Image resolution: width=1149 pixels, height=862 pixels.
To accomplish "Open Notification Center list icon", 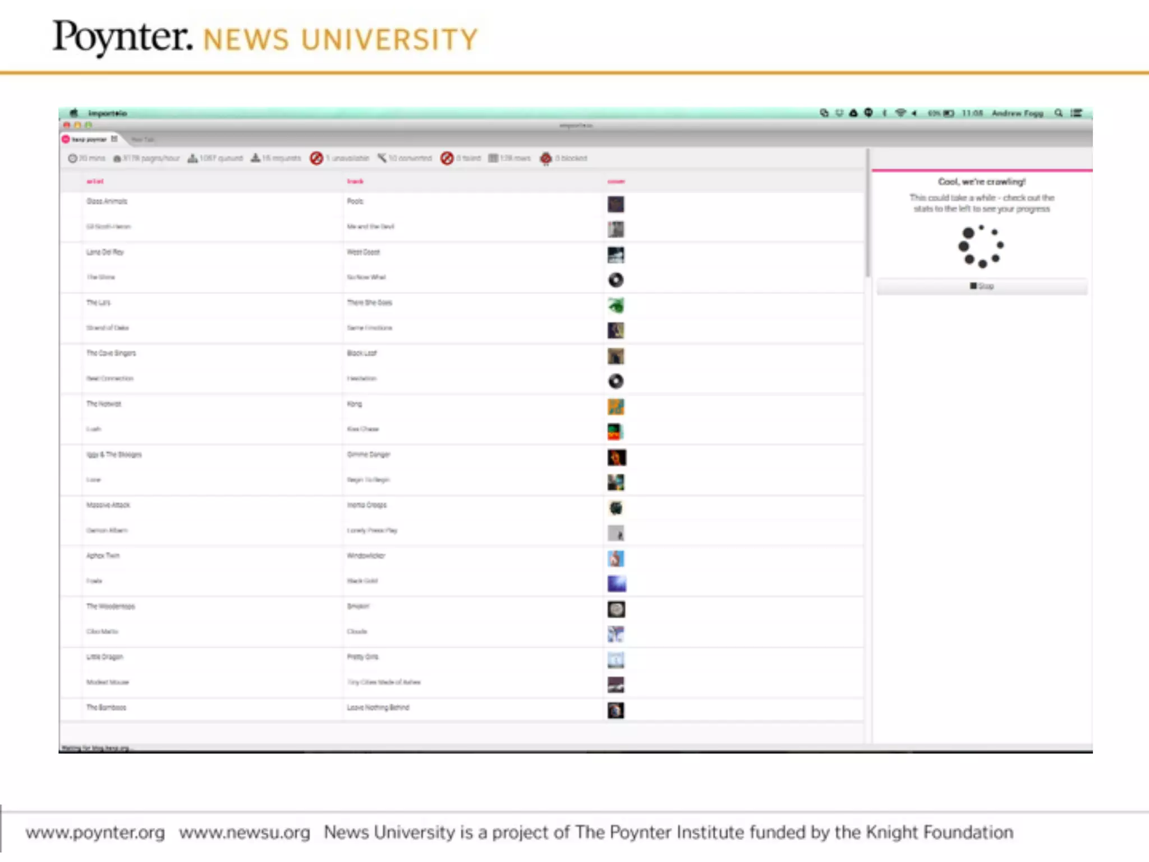I will (x=1076, y=113).
